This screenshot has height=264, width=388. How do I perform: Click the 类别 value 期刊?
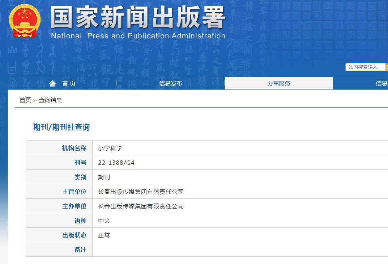pos(103,177)
